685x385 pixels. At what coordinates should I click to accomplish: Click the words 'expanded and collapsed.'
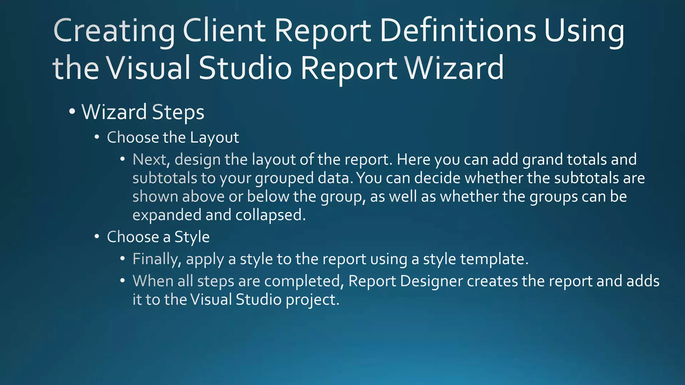point(219,215)
